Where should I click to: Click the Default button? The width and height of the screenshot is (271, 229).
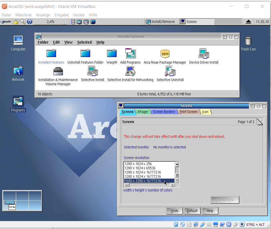[x=192, y=211]
